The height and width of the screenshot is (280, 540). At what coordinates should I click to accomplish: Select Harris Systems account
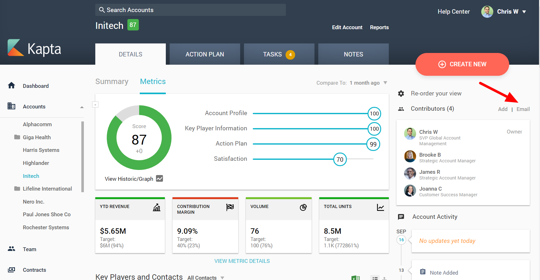41,150
